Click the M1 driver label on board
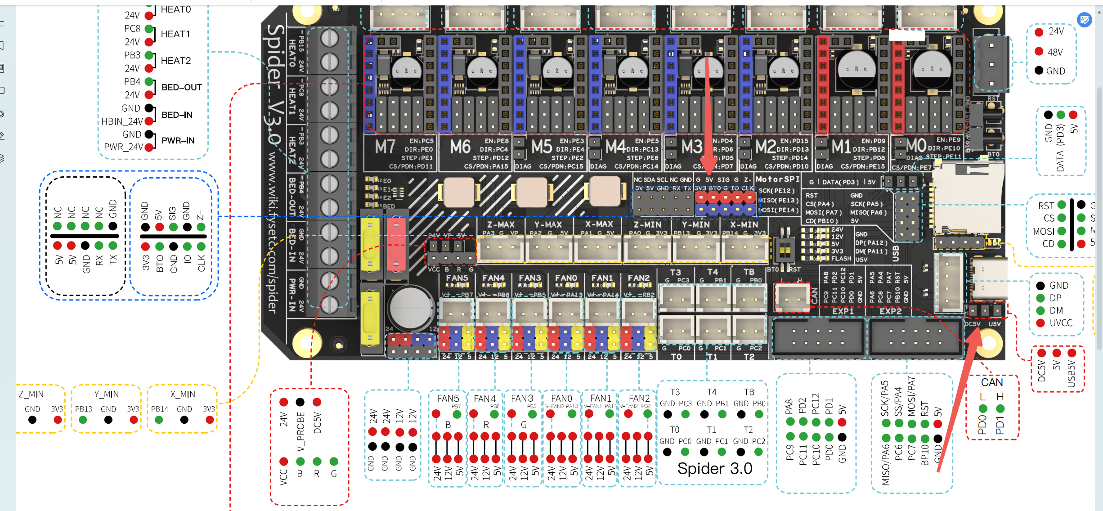Image resolution: width=1103 pixels, height=511 pixels. pos(841,147)
